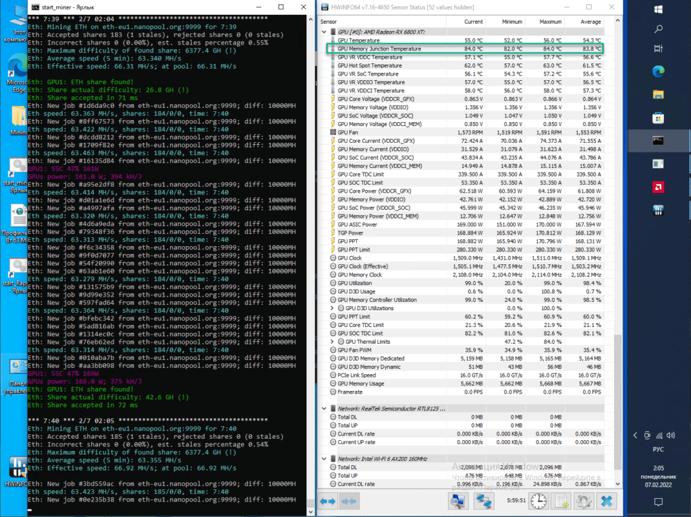Open Microsoft Store from the taskbar

coord(659,117)
